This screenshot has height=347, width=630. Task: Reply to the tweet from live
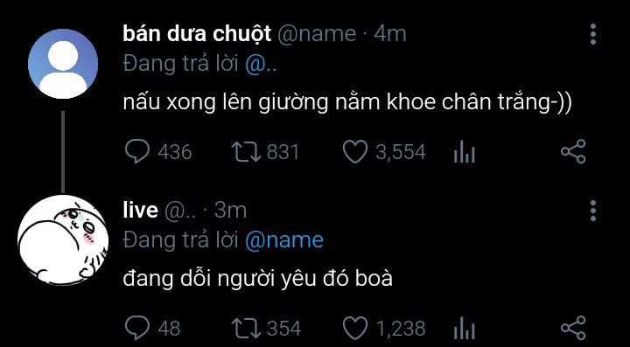click(x=137, y=328)
